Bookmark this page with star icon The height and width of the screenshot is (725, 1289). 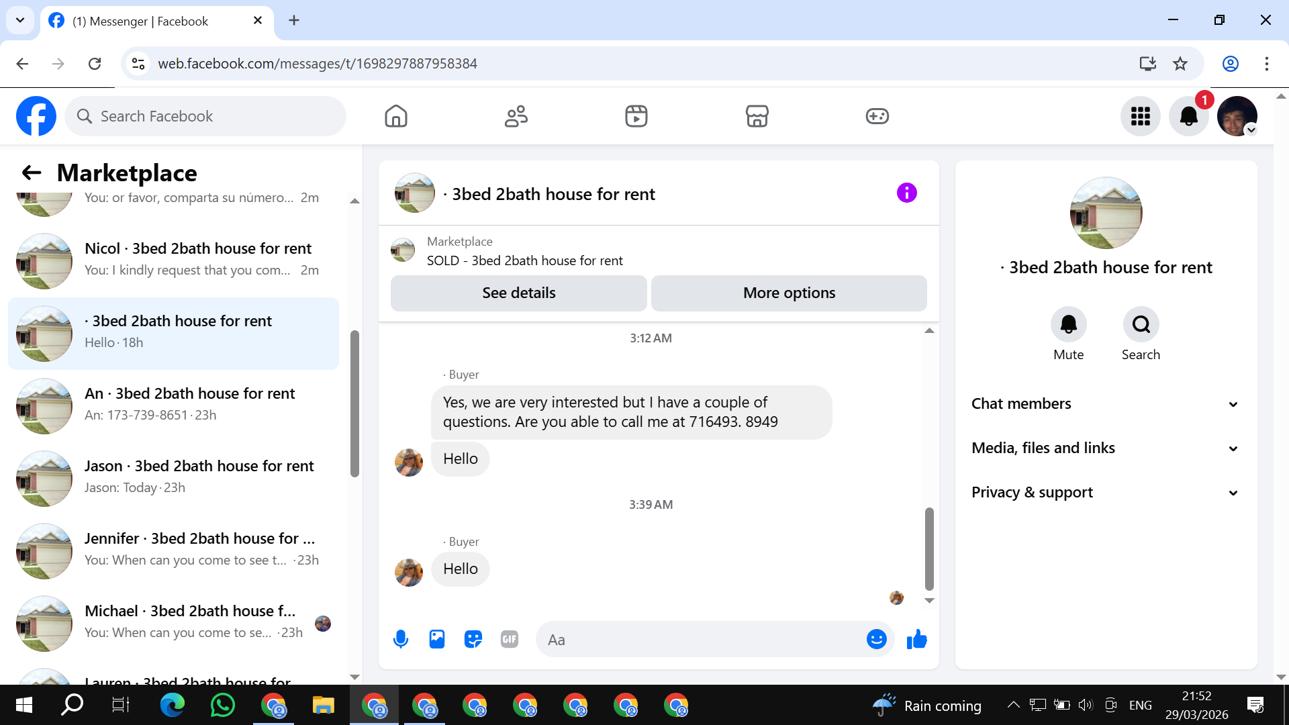(1180, 64)
